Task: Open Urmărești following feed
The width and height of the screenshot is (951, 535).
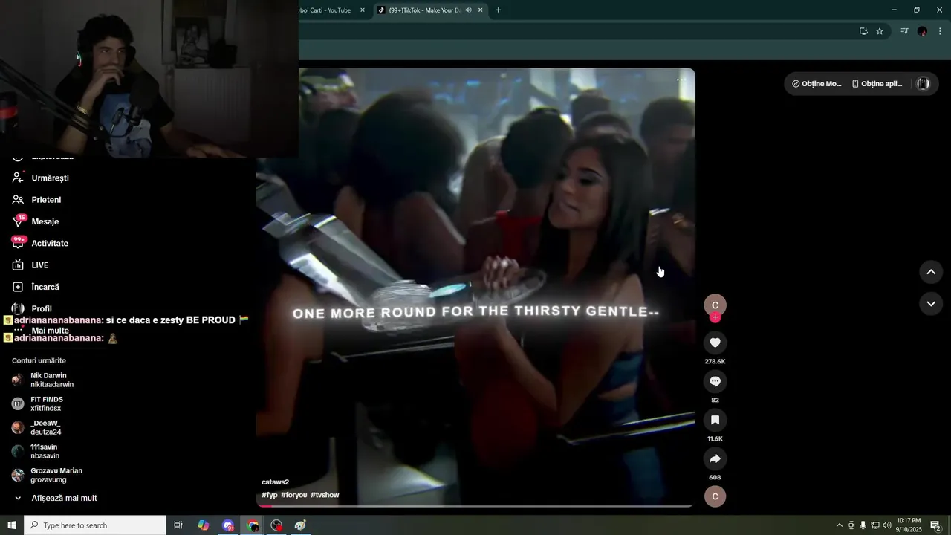Action: [x=49, y=178]
